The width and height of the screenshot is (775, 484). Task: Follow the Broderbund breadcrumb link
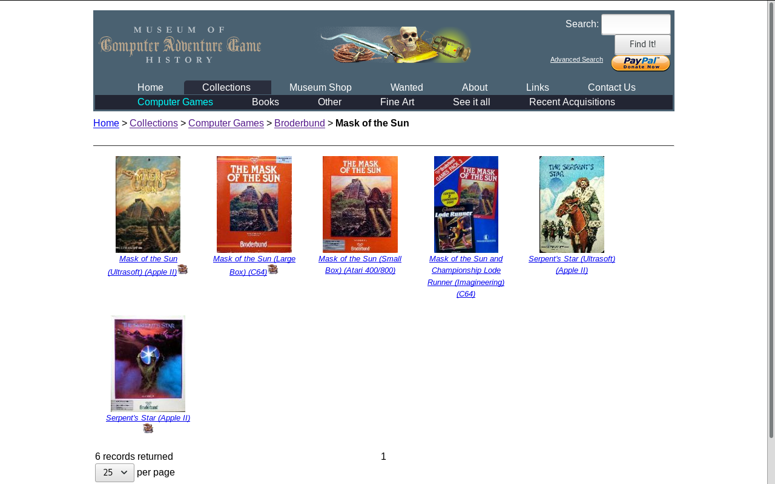pyautogui.click(x=300, y=123)
